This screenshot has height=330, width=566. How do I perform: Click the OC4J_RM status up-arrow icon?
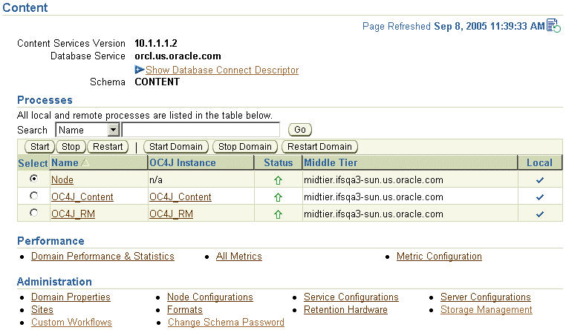[x=278, y=214]
